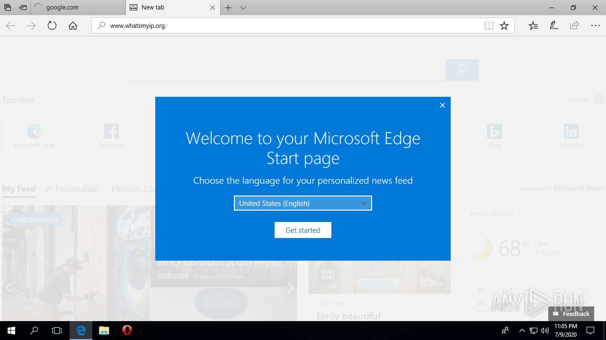Open the People icon in system tray
Image resolution: width=606 pixels, height=340 pixels.
505,331
